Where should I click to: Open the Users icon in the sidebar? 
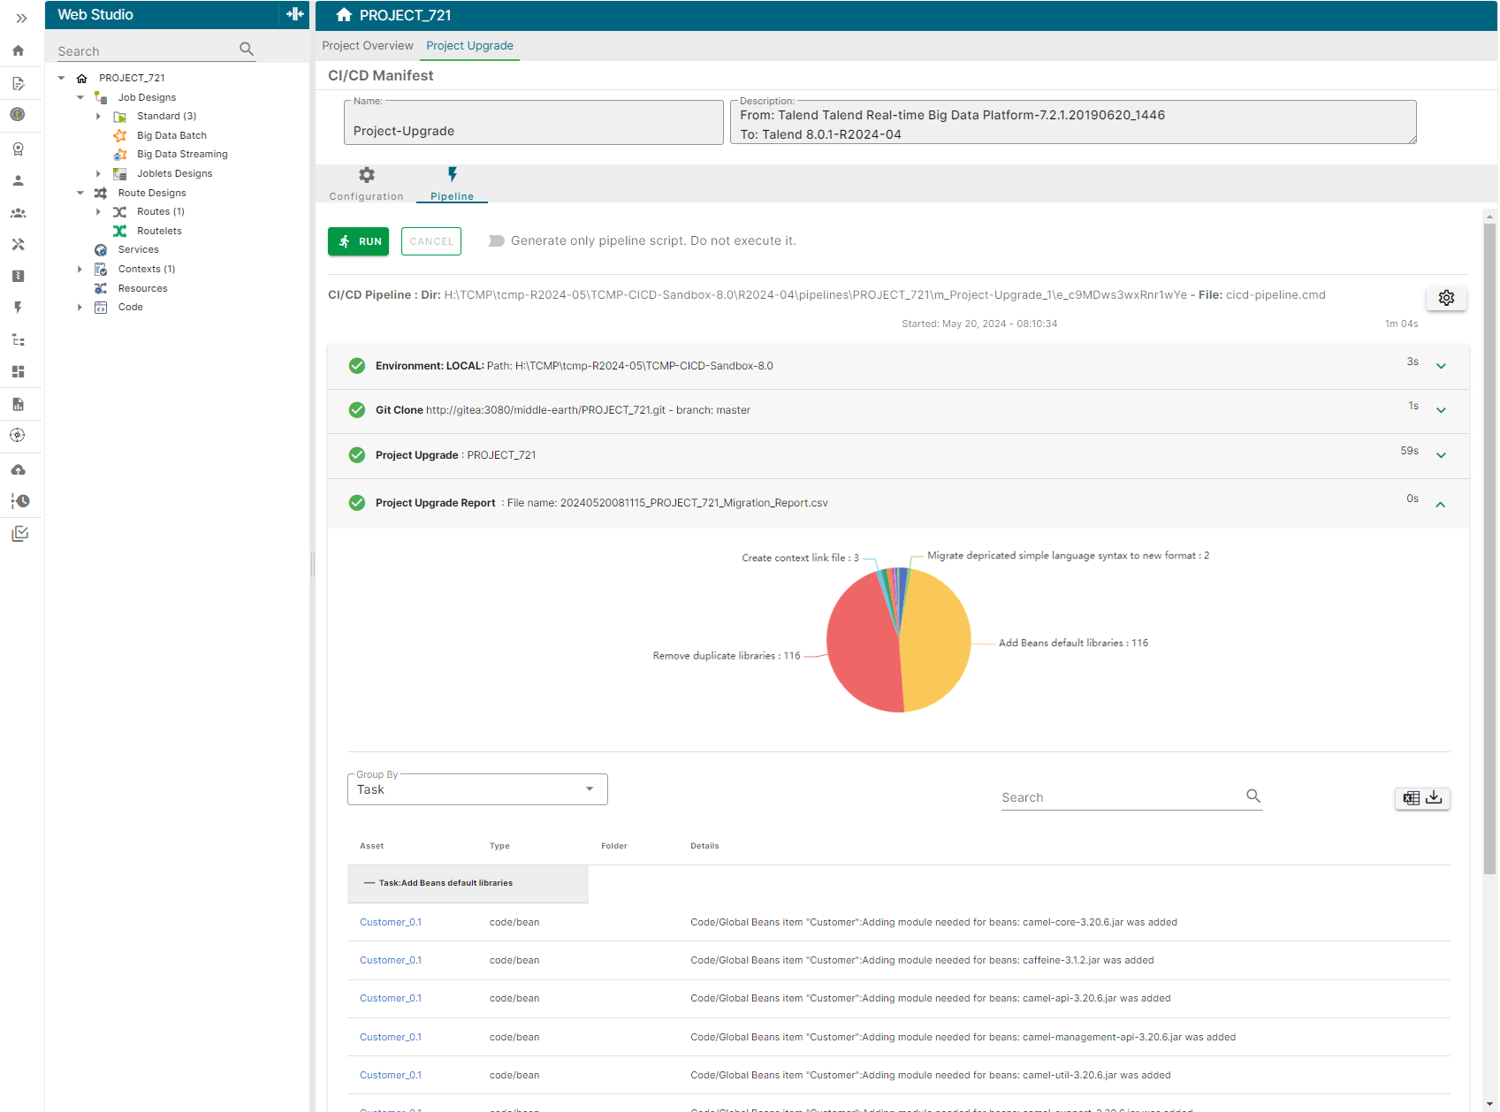(19, 180)
